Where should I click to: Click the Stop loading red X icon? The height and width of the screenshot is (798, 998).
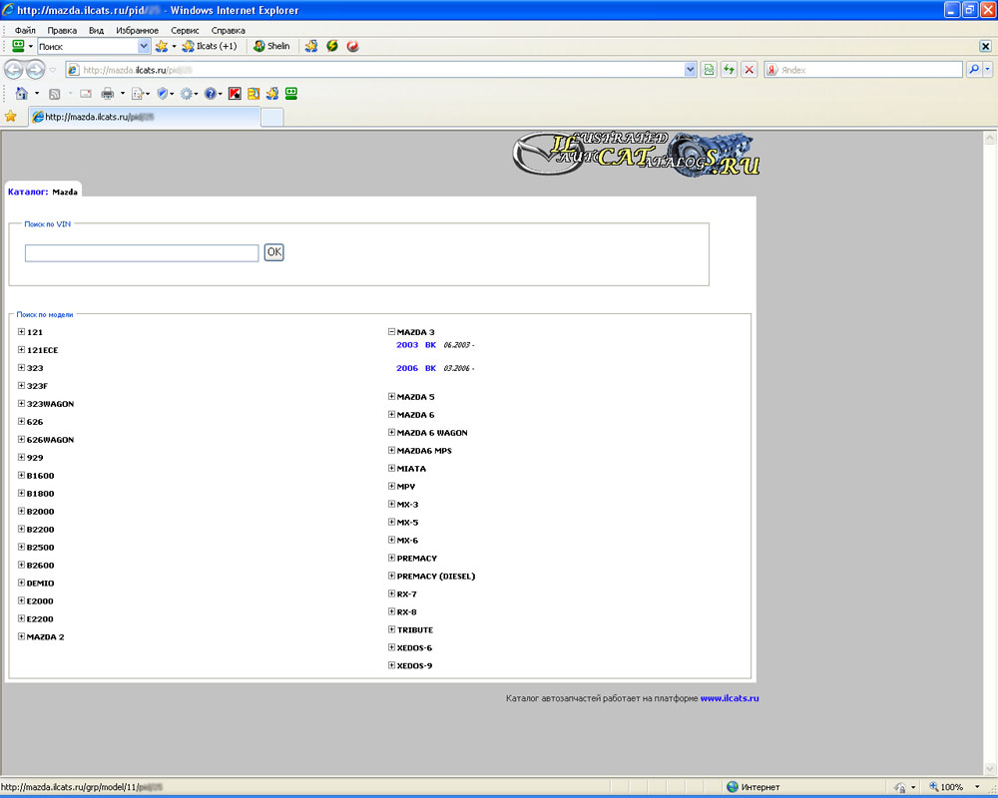click(749, 70)
